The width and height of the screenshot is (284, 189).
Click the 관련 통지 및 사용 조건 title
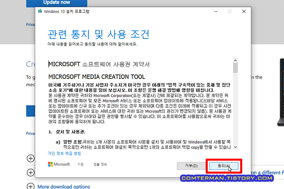click(x=99, y=34)
